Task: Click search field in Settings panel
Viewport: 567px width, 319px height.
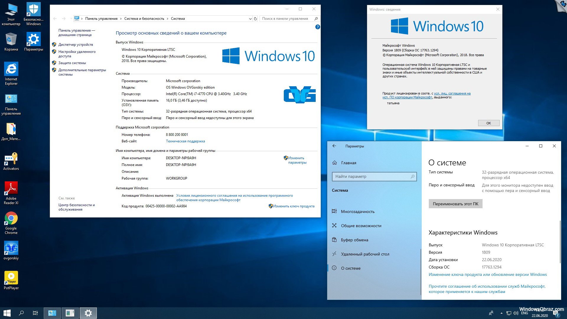Action: [374, 176]
